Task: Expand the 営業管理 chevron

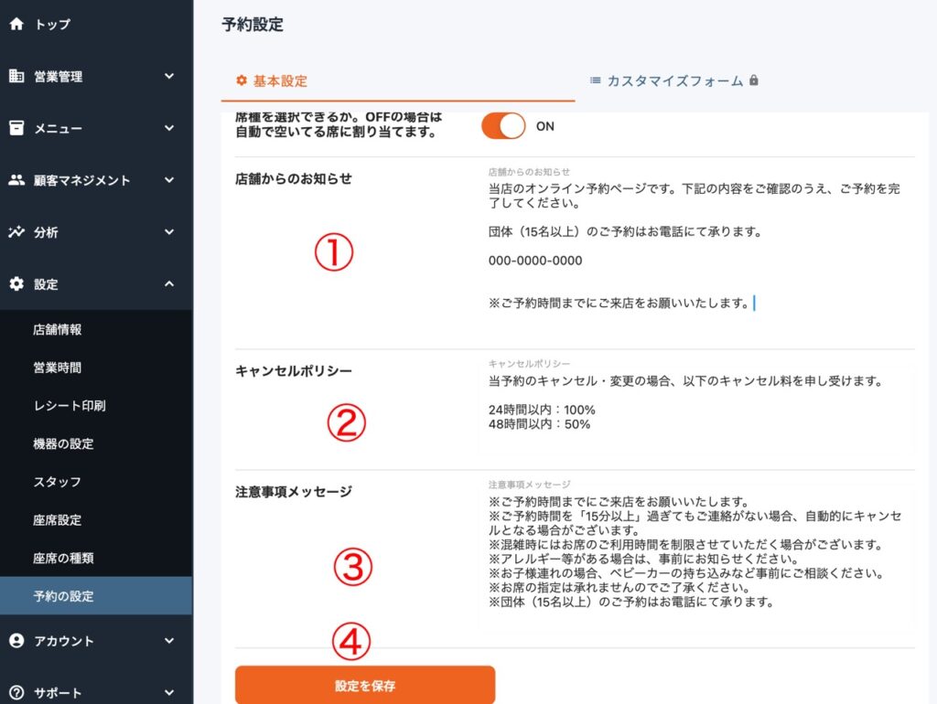Action: (169, 77)
